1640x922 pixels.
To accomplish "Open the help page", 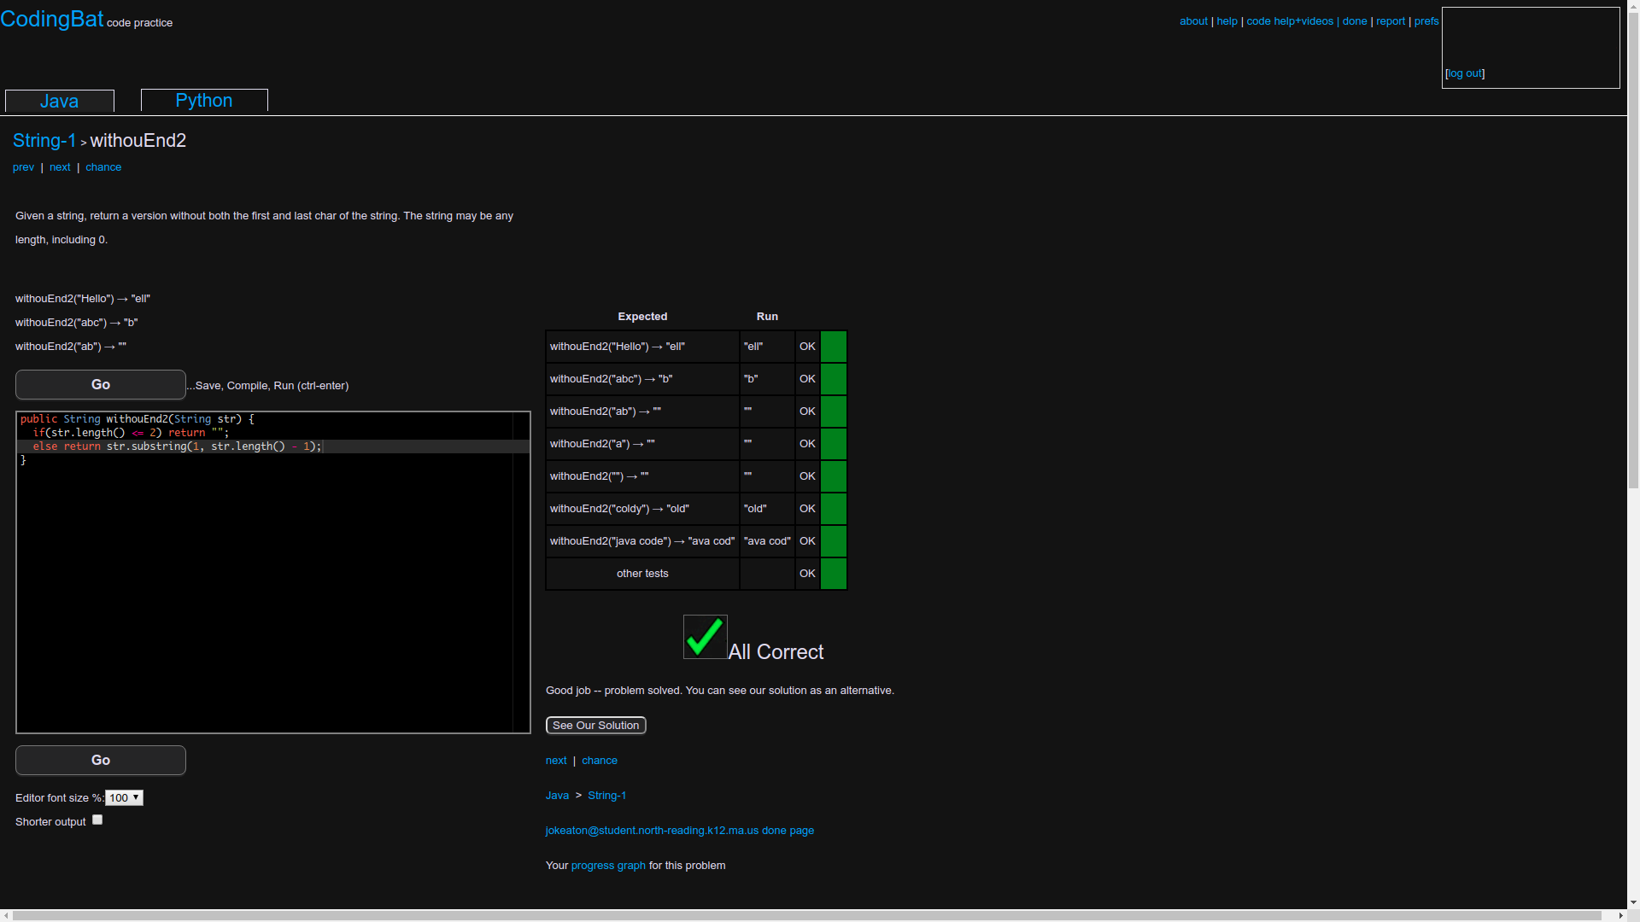I will (1227, 20).
